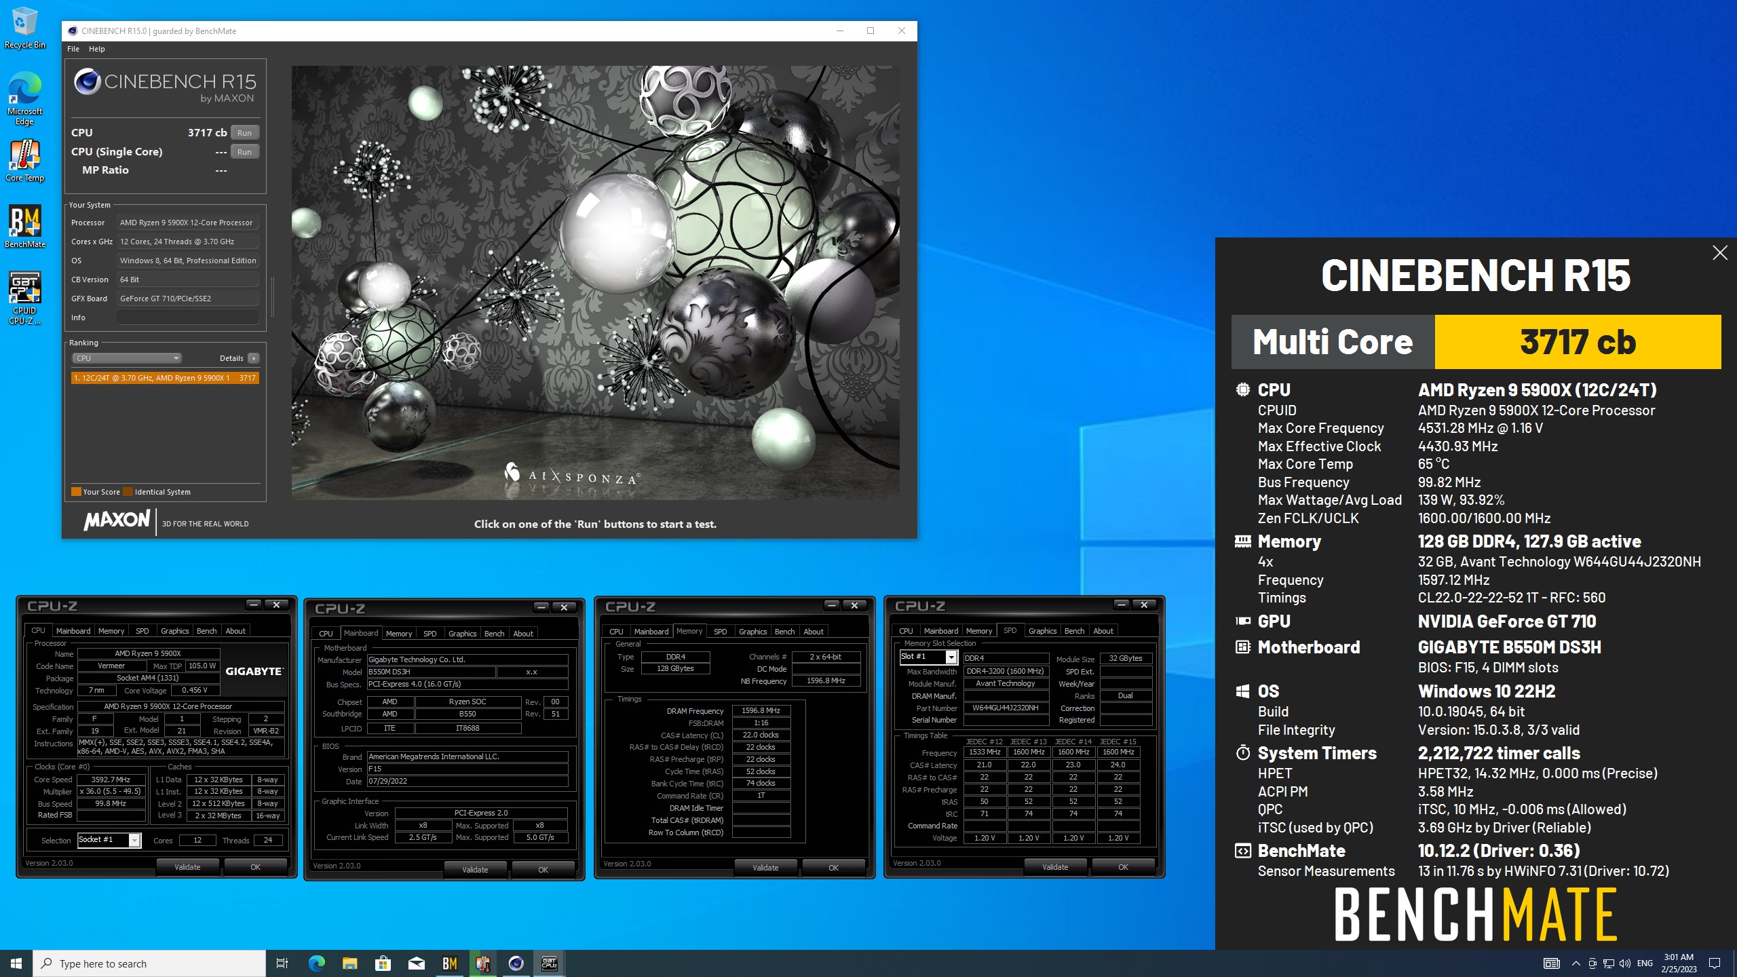Open Mainboard tab in first CPU-Z window

(73, 631)
